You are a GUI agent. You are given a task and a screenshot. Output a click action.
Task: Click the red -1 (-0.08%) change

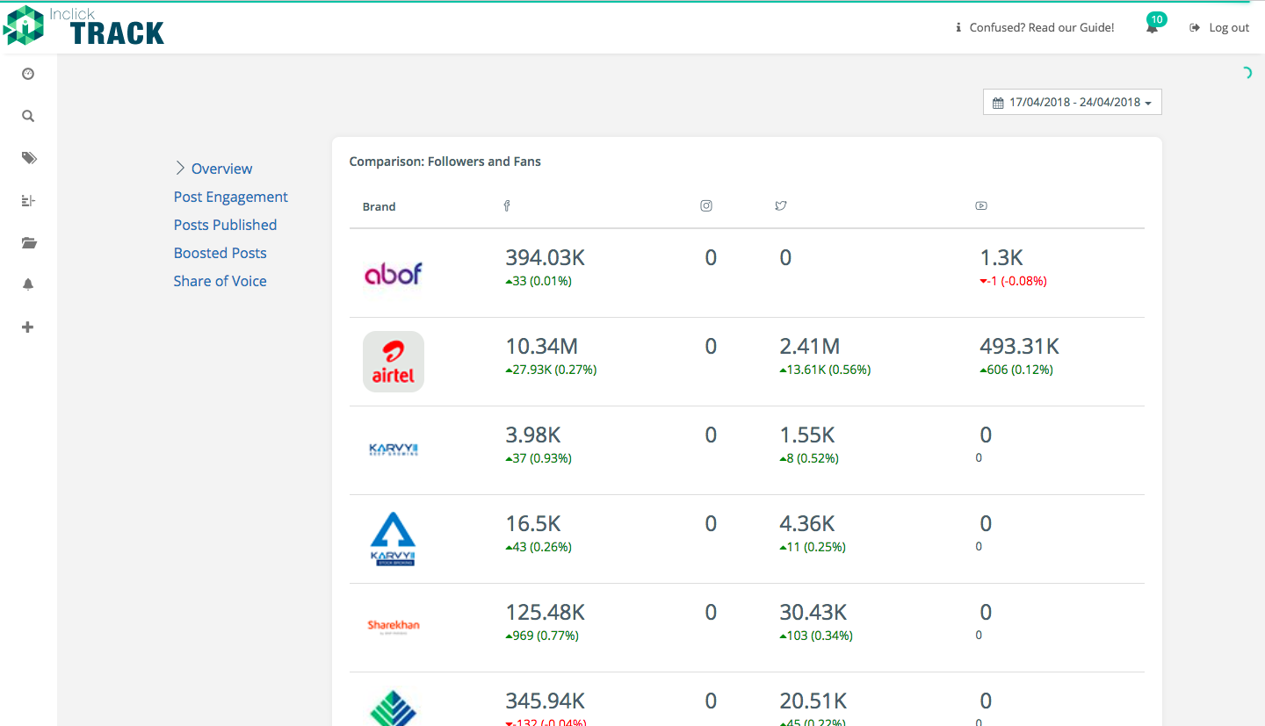coord(1014,281)
